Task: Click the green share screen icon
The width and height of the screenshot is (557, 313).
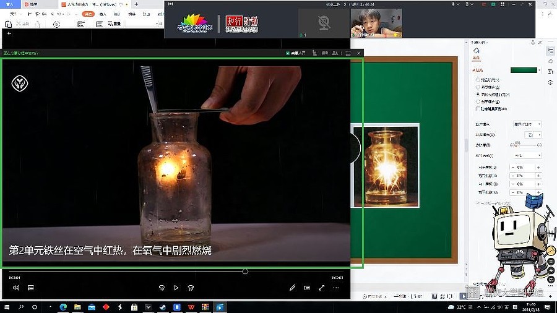Action: point(493,4)
